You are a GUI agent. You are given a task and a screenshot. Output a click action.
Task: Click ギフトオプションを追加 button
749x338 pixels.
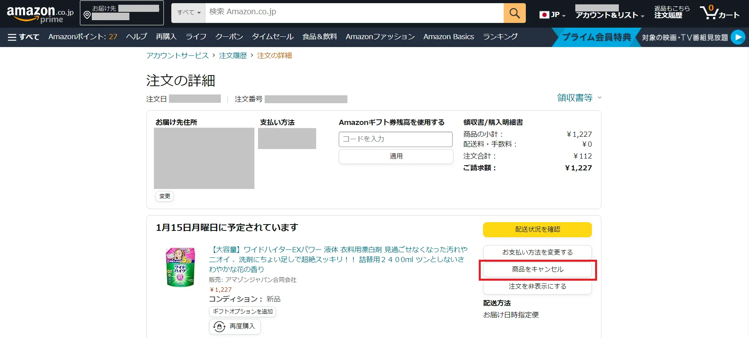243,312
